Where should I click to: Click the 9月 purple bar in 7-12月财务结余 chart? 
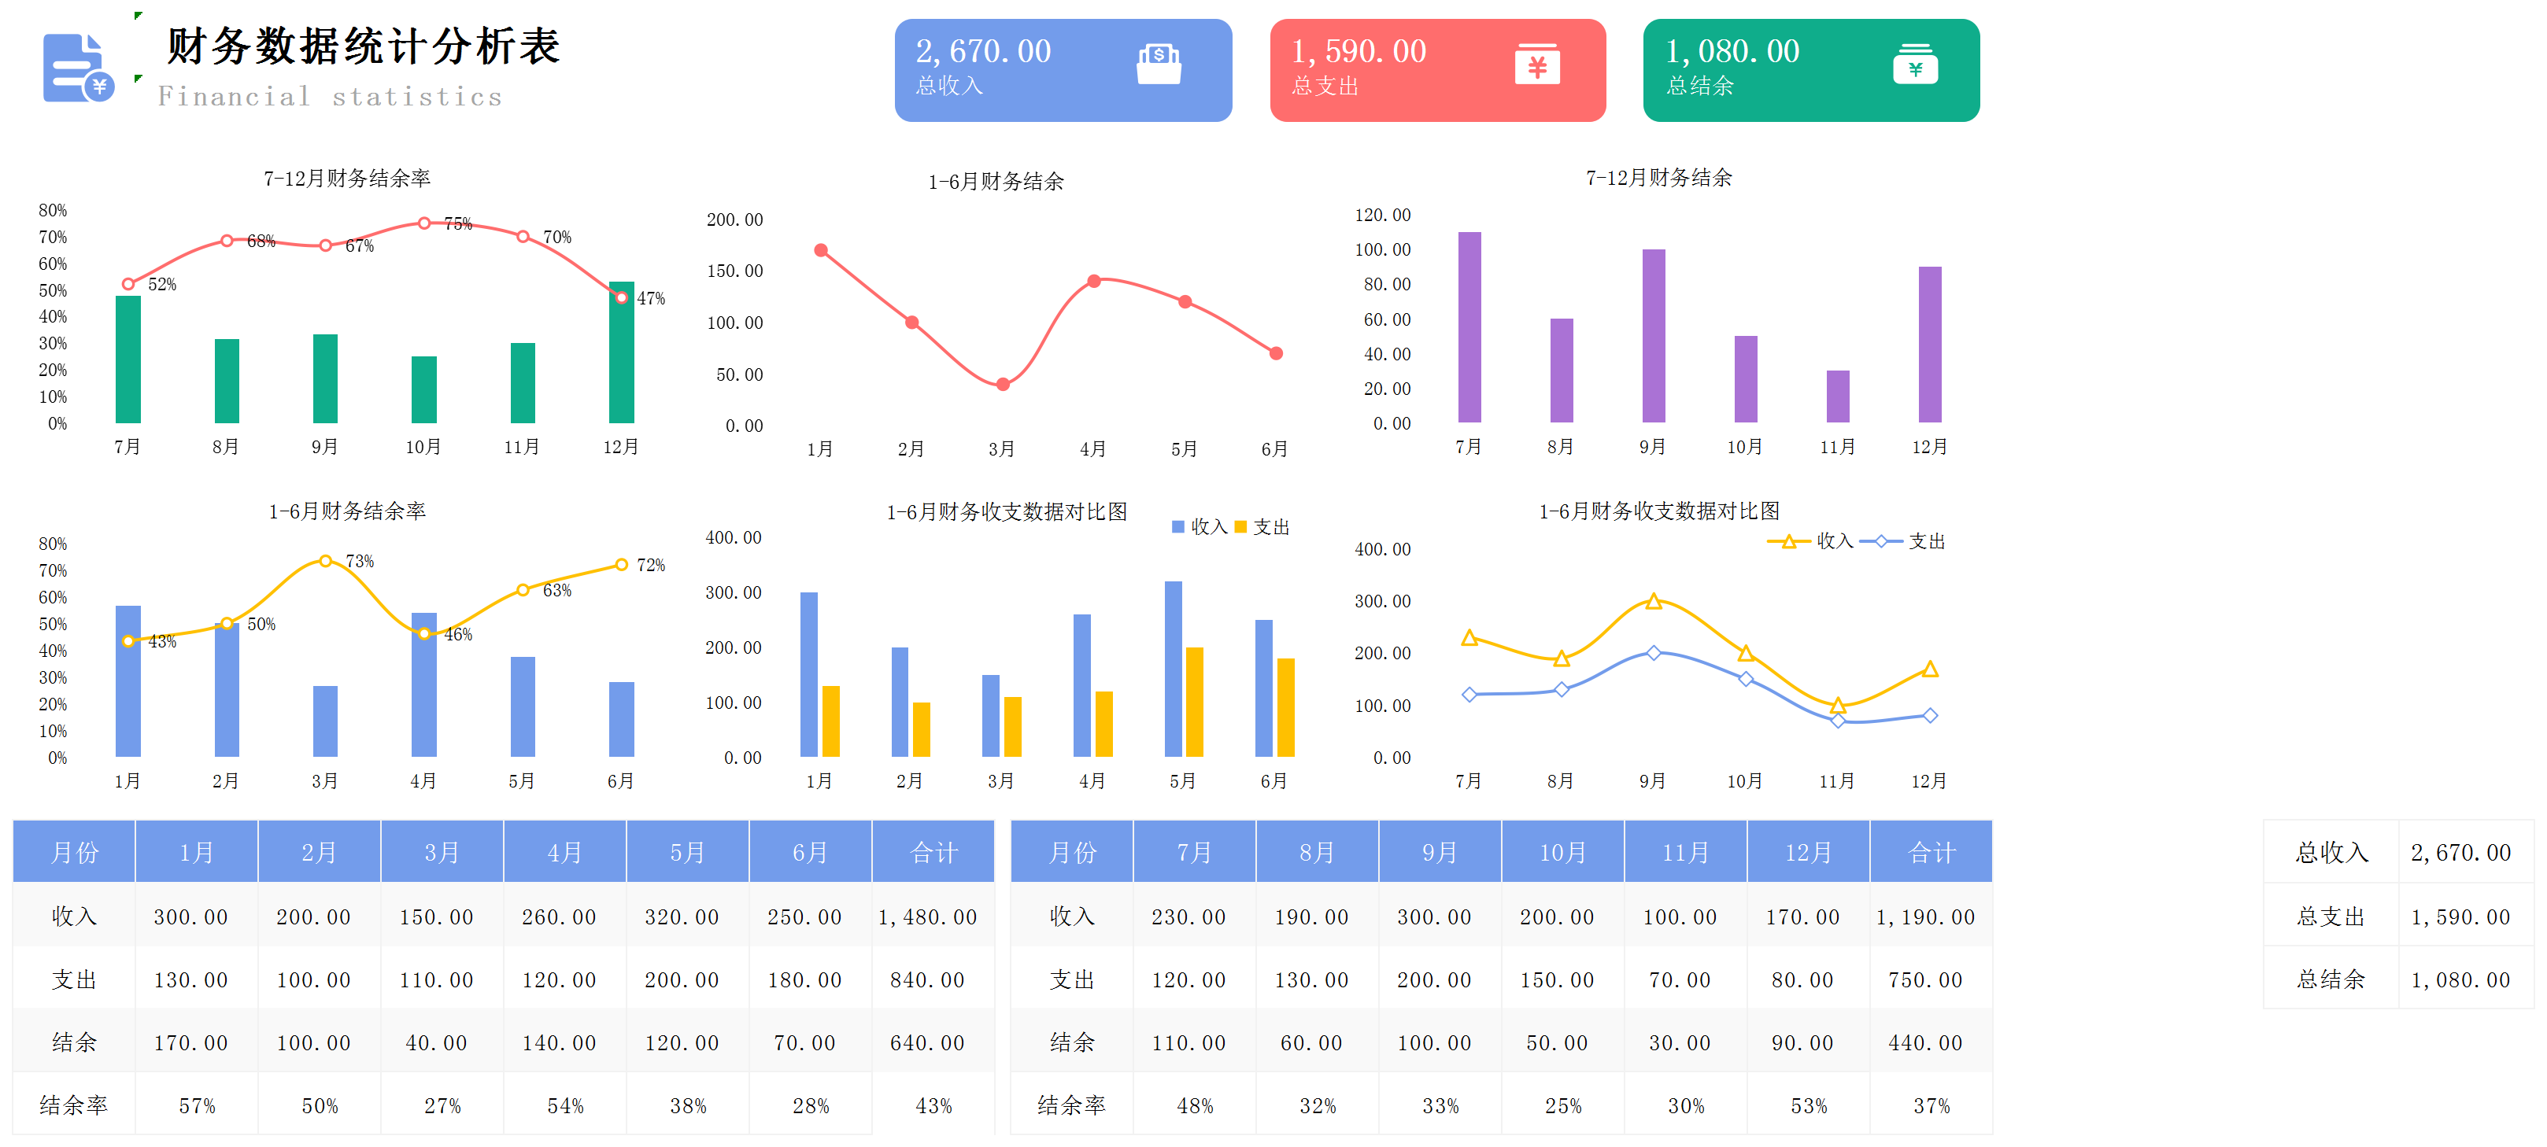[x=1653, y=336]
